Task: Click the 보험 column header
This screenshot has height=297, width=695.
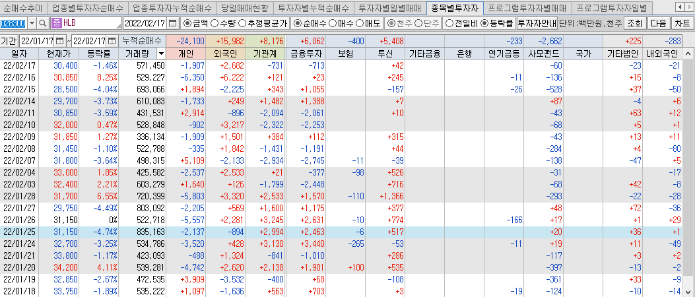Action: [345, 54]
